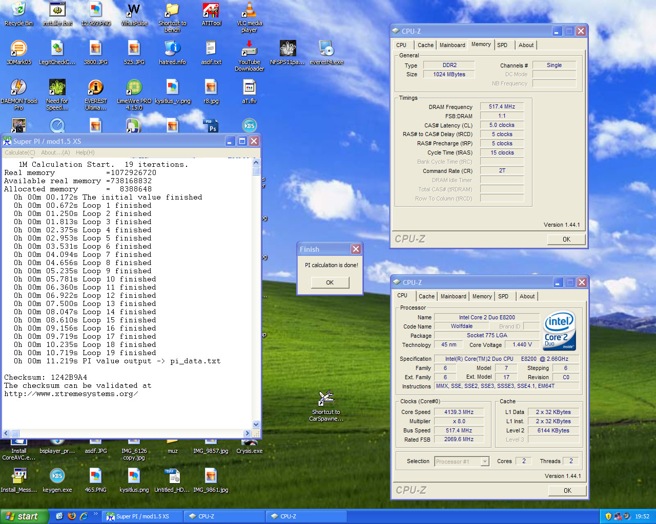Open Processor #1 selection dropdown
This screenshot has width=656, height=524.
pyautogui.click(x=462, y=462)
